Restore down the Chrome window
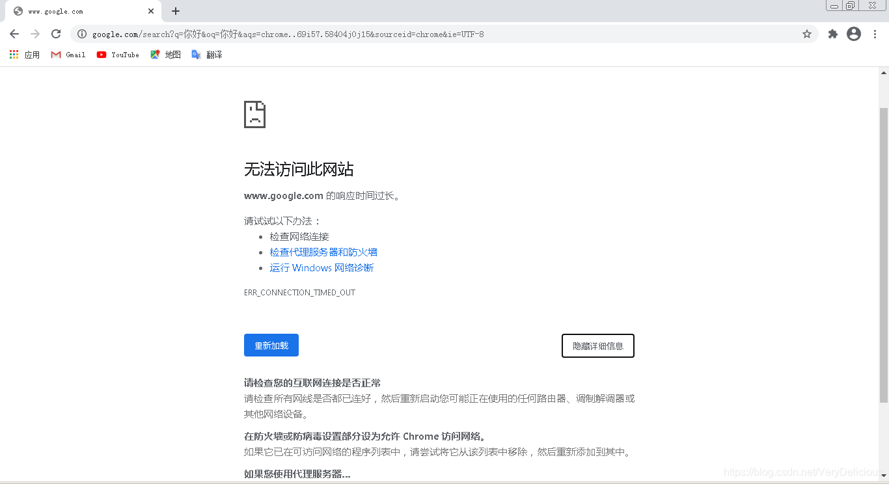The height and width of the screenshot is (484, 889). [x=850, y=6]
